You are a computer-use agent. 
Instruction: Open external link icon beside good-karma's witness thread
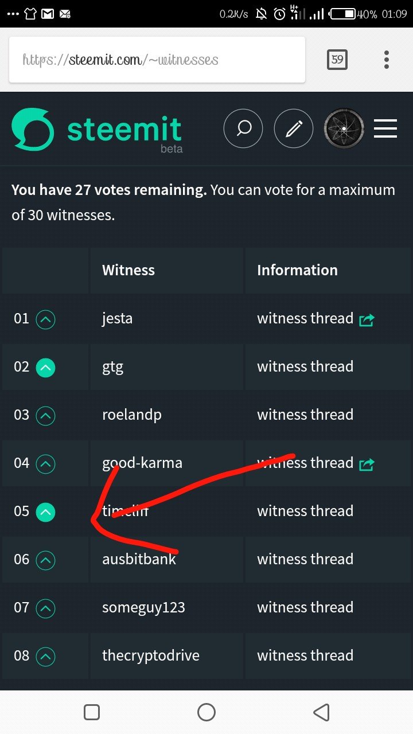367,464
